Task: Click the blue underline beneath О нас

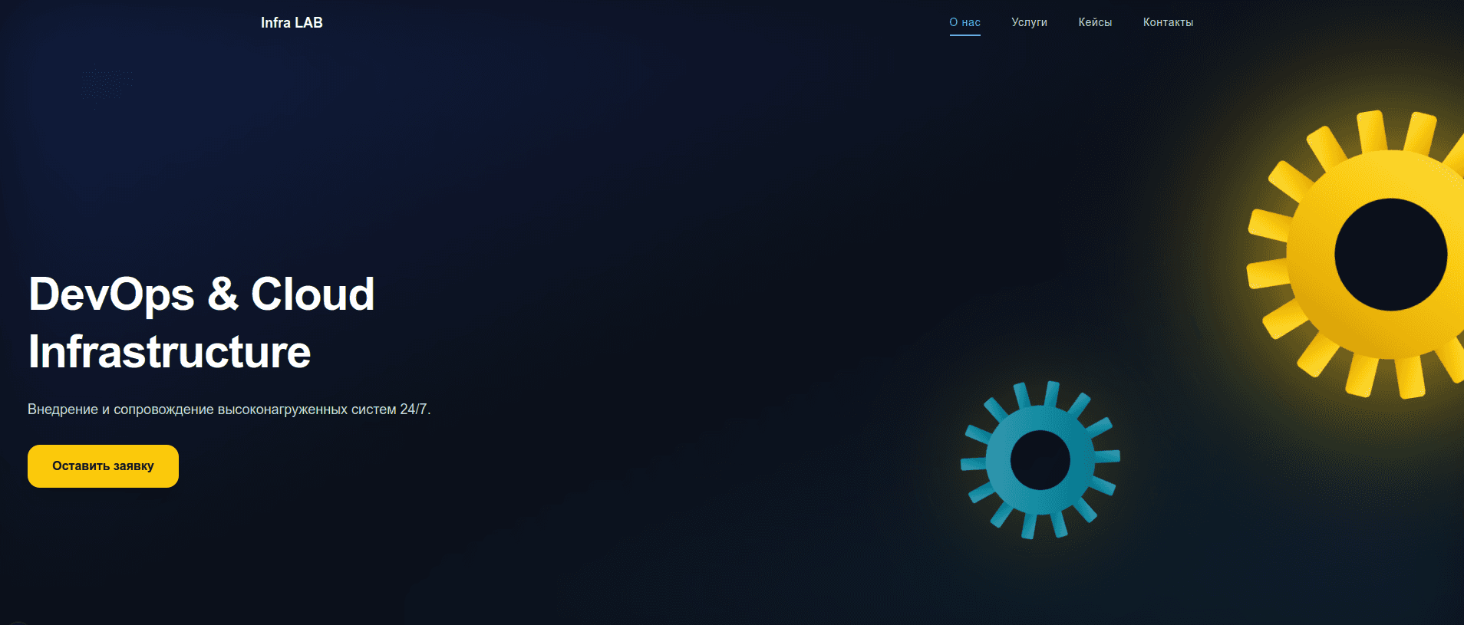Action: (964, 35)
